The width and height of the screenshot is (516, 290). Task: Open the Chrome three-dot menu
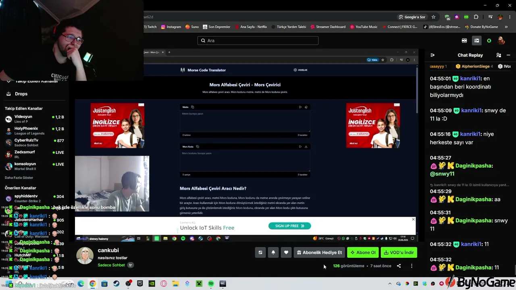(509, 17)
